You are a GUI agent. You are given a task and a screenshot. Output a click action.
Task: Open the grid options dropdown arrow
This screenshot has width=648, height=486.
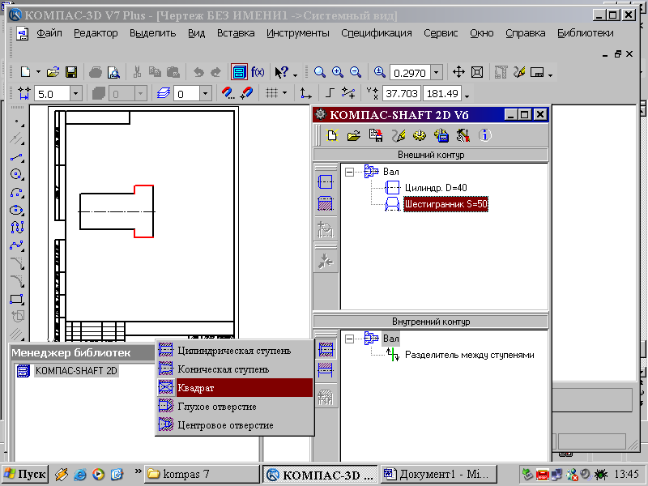coord(285,93)
